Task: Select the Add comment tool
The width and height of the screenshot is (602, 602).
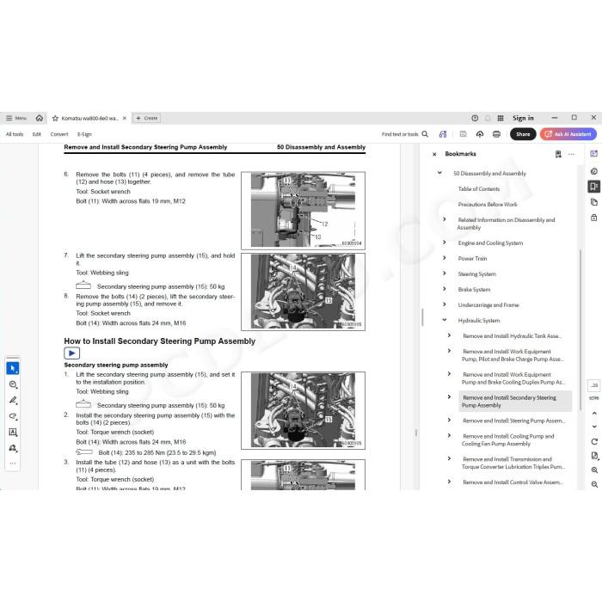Action: click(x=13, y=384)
